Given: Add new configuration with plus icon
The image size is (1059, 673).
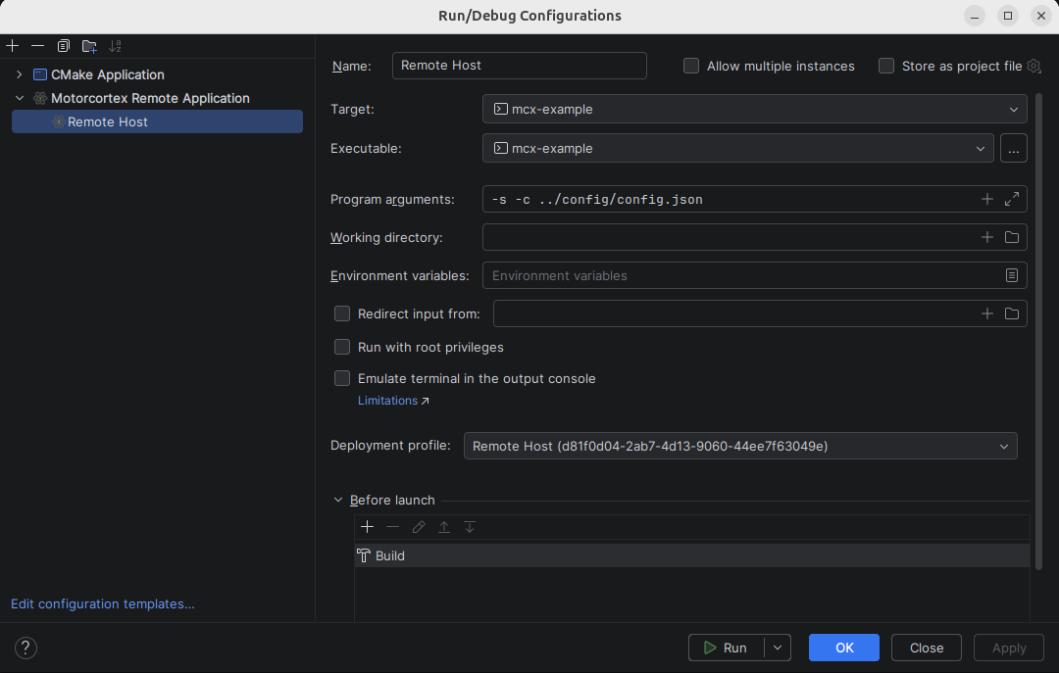Looking at the screenshot, I should tap(12, 46).
